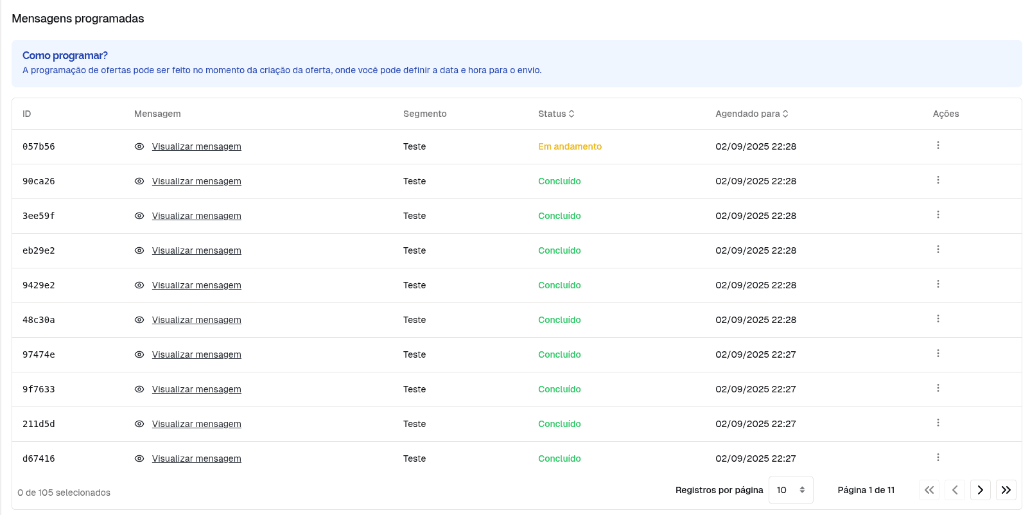Image resolution: width=1030 pixels, height=515 pixels.
Task: Click ID cell 97474e
Action: 39,354
